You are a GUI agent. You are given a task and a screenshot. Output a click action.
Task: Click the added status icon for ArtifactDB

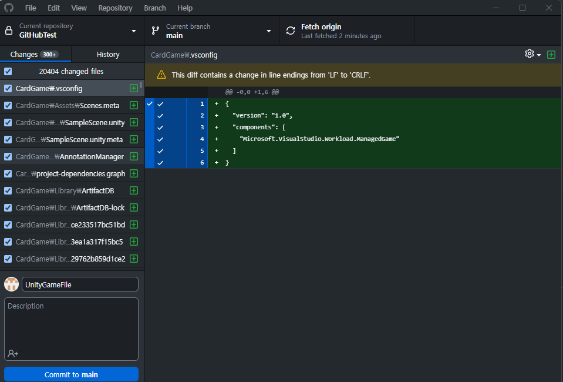point(134,190)
